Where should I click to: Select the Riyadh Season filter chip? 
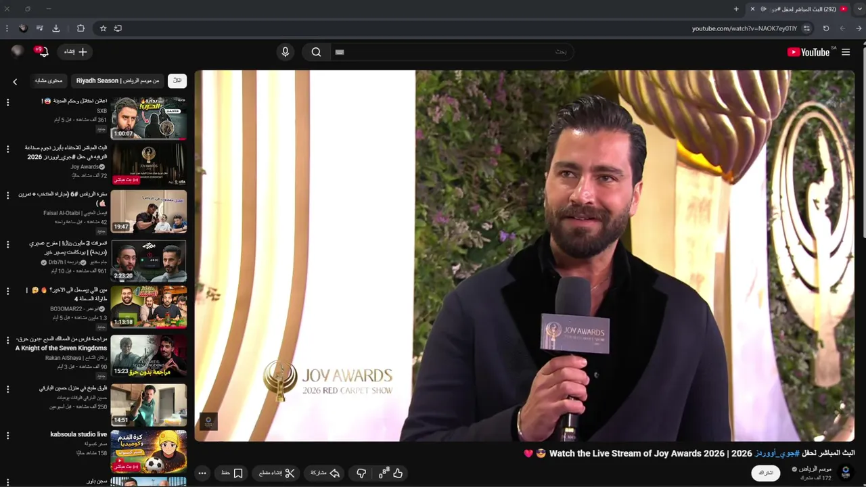click(118, 80)
